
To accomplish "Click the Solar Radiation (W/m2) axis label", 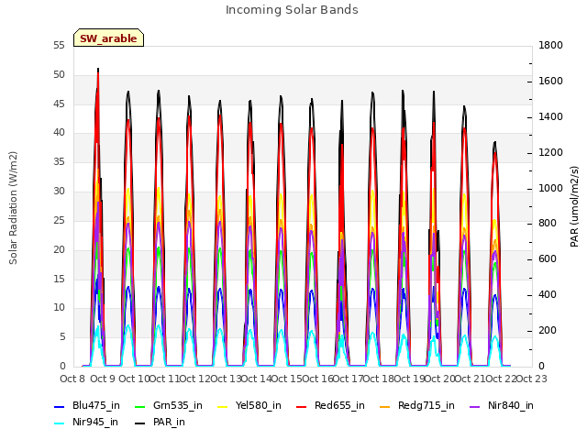I will 13,208.
